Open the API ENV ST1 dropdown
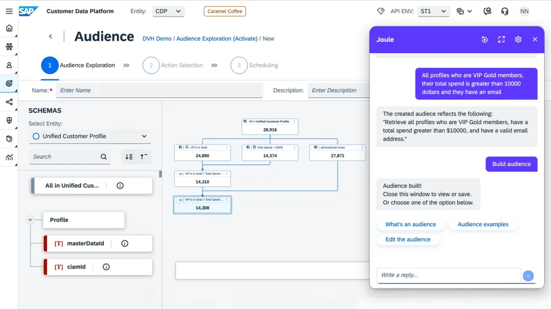Image resolution: width=551 pixels, height=309 pixels. click(434, 11)
